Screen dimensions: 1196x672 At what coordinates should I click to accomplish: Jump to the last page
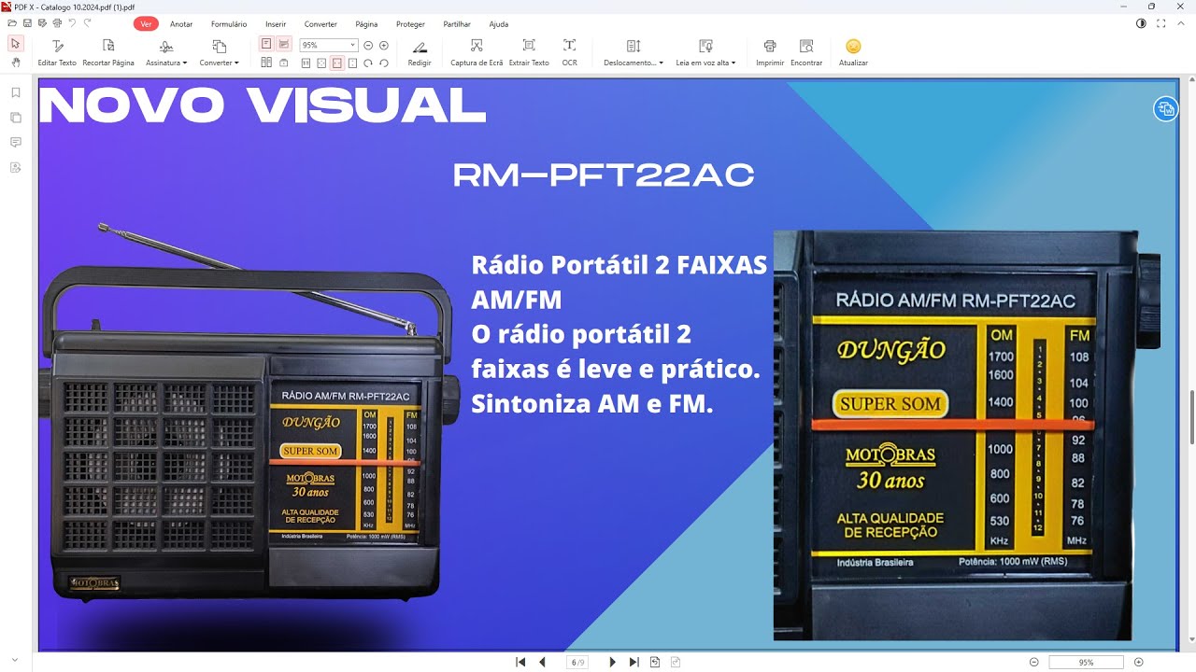[x=634, y=662]
